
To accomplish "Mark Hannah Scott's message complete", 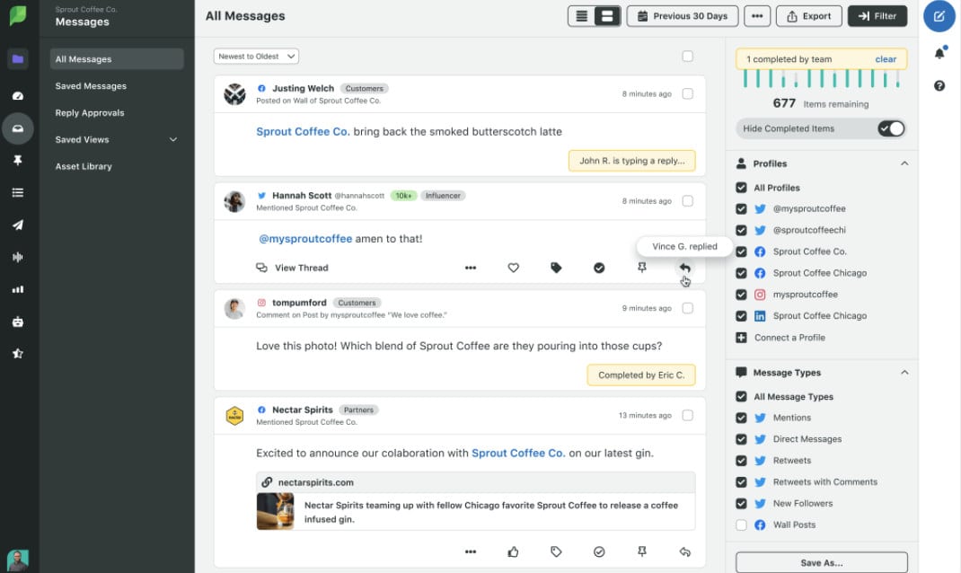I will coord(599,268).
